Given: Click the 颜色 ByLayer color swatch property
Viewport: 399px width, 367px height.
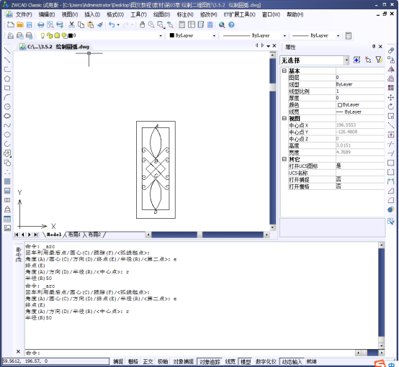Looking at the screenshot, I should tap(340, 105).
